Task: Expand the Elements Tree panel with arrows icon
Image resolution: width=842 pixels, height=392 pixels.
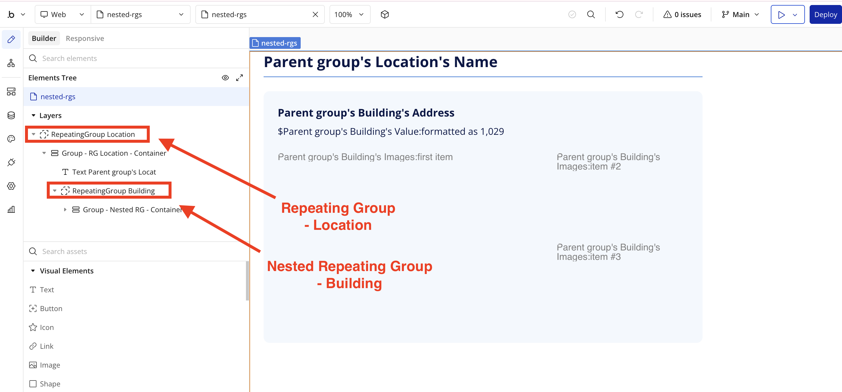Action: (239, 78)
